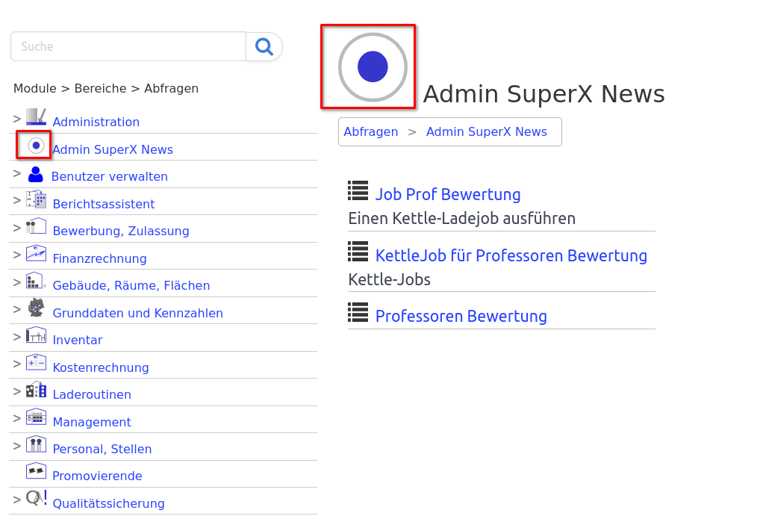This screenshot has height=516, width=760.
Task: Click the Inventar icon
Action: point(36,335)
